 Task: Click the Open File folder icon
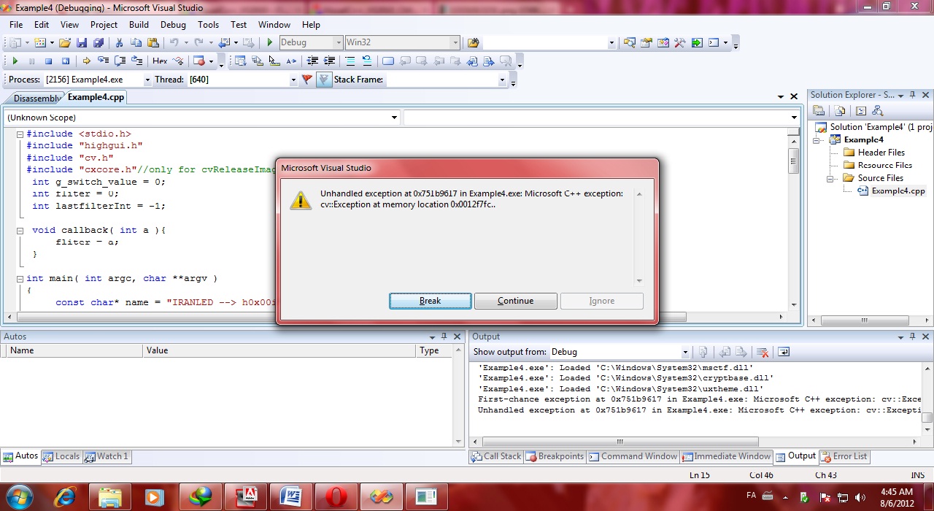click(65, 43)
